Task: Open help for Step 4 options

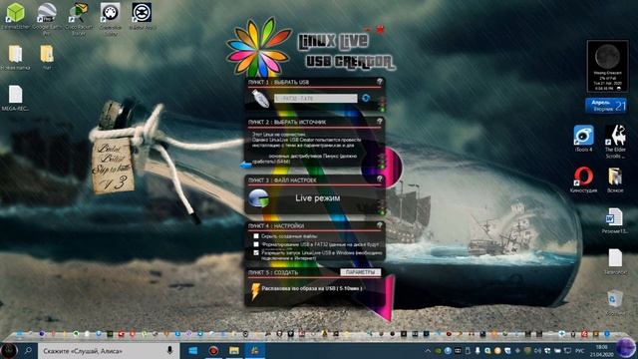Action: coord(379,225)
